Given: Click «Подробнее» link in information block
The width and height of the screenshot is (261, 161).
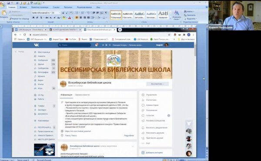Looking at the screenshot, I should pos(129,135).
